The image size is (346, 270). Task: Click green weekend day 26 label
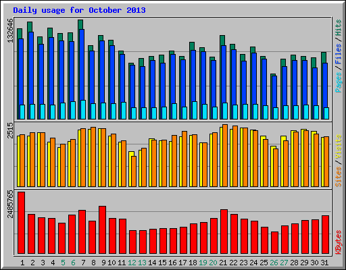coord(274,263)
